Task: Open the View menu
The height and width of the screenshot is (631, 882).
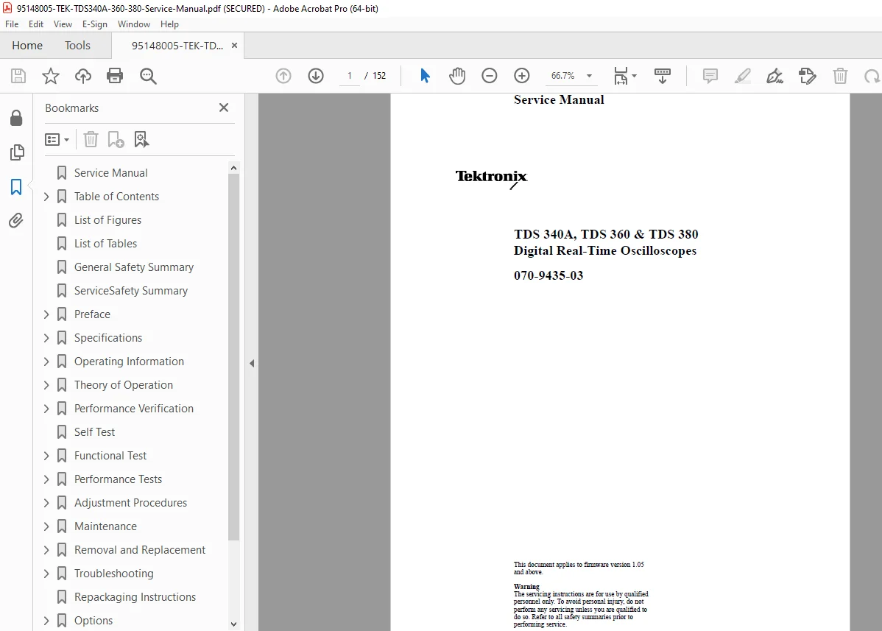Action: [63, 24]
